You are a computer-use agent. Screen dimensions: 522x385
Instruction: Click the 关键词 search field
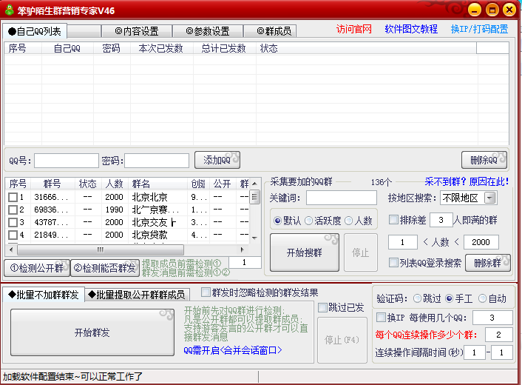tap(342, 198)
